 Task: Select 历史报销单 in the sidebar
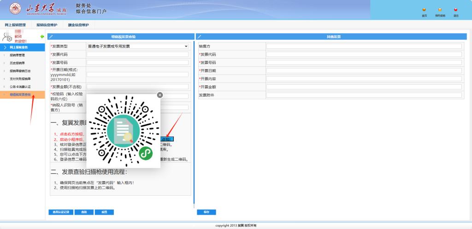tap(17, 63)
